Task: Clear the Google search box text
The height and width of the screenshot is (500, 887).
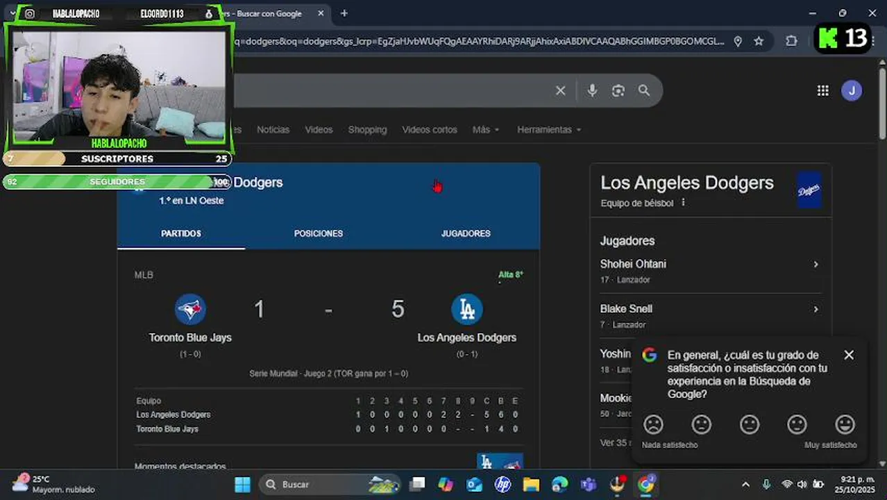Action: (560, 90)
